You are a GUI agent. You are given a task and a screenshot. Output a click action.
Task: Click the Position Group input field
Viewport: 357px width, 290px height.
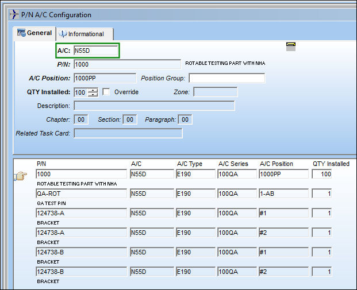227,78
